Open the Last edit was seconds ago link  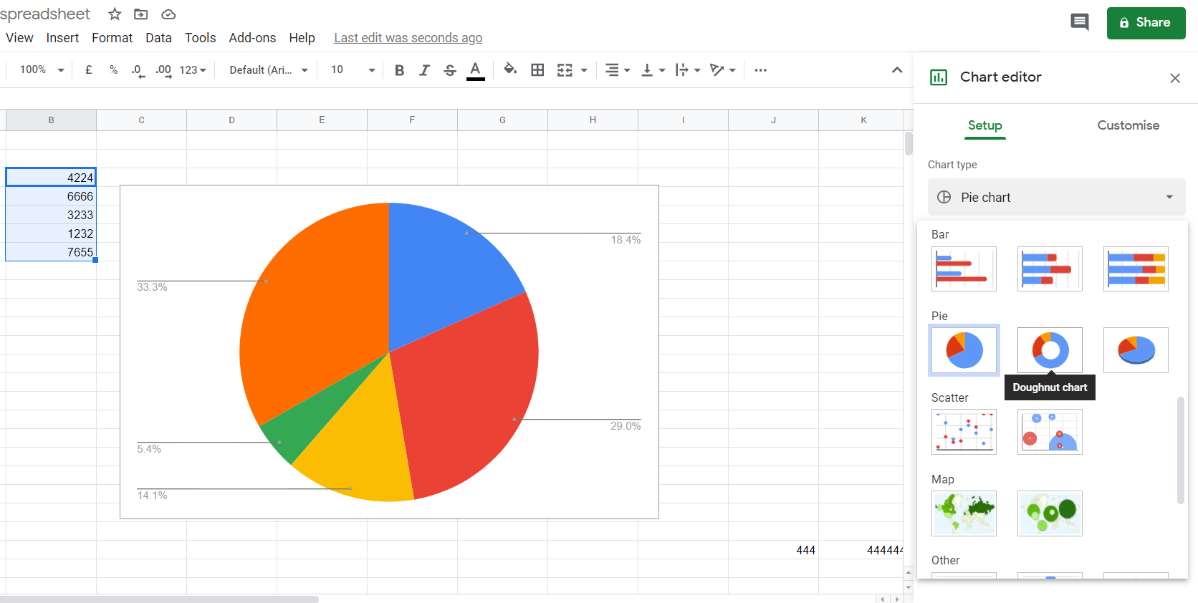tap(408, 38)
